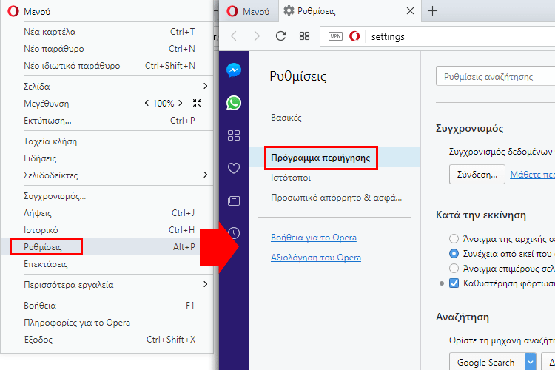Screen dimensions: 555x370
Task: Open the Μάθετε περισσότερα link
Action: pos(532,174)
